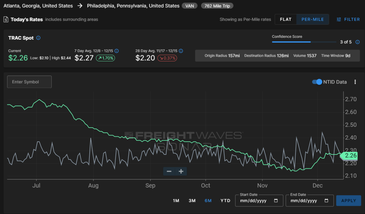
Task: Click the Nov axis label
Action: pos(262,186)
